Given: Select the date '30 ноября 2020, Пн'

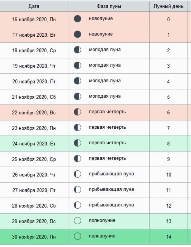Looking at the screenshot, I should coord(34,237).
